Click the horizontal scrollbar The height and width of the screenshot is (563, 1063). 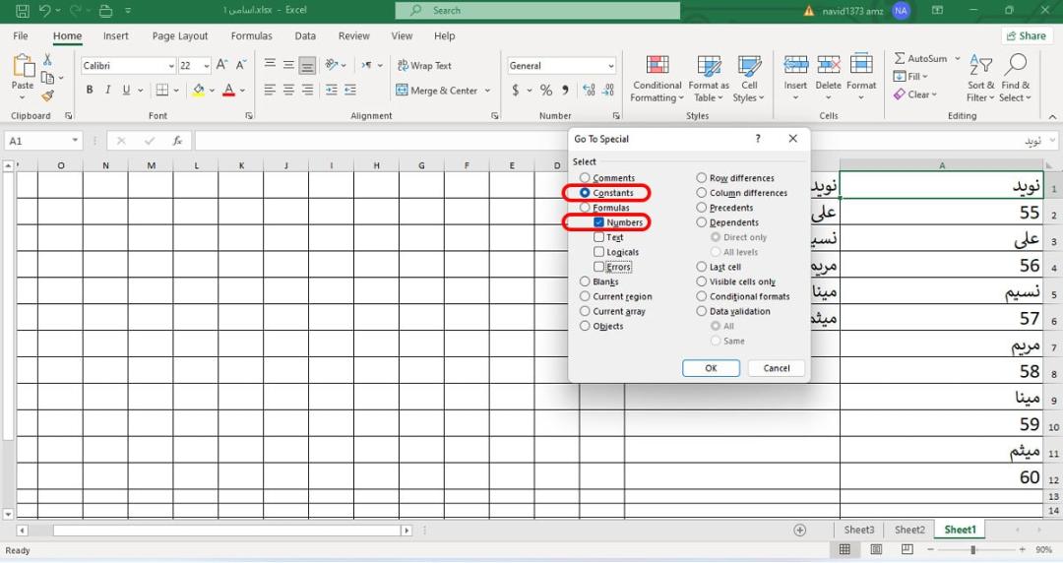point(227,531)
